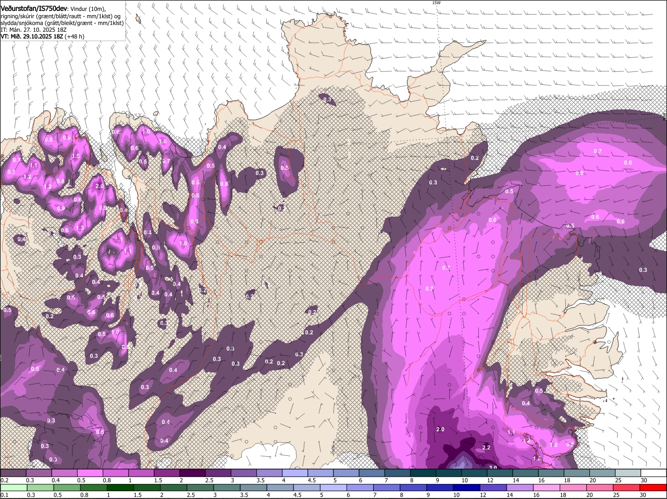Select the bottom-row legend swatch labeled 14
667x499 pixels.
520,488
